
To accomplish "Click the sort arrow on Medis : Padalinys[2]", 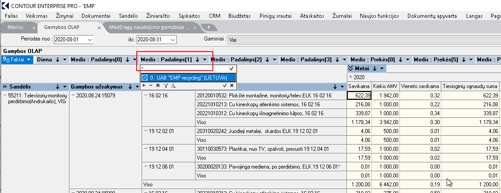I will coord(267,59).
